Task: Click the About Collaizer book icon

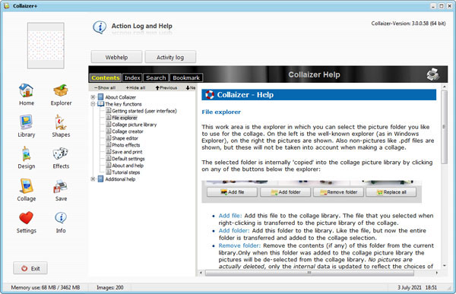Action: point(100,96)
